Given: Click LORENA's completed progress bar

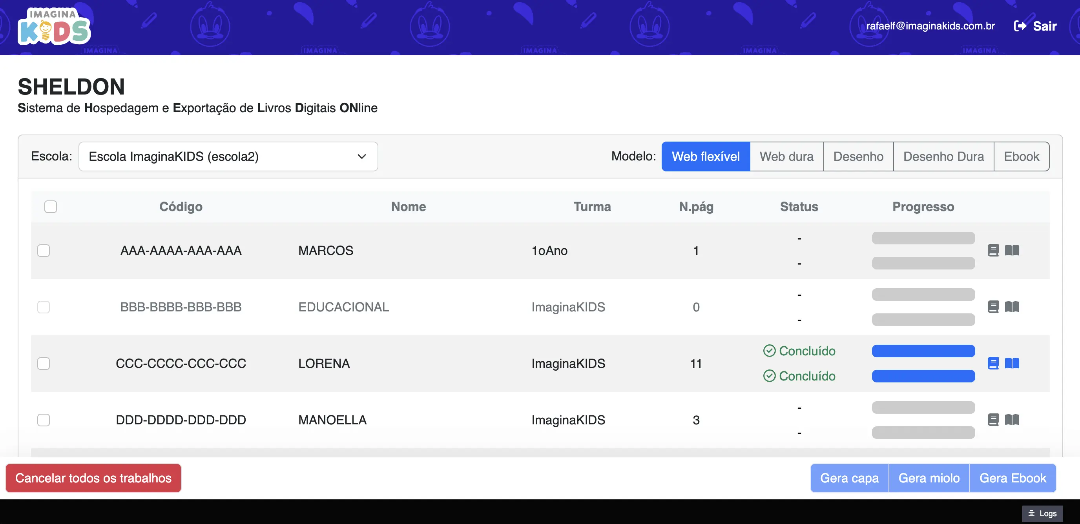Looking at the screenshot, I should (x=924, y=351).
